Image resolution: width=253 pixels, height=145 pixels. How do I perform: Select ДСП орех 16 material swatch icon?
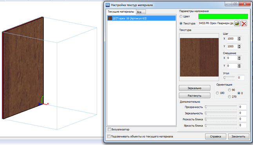(x=110, y=18)
